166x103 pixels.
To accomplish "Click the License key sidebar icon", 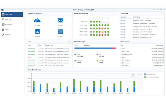I will (3, 35).
